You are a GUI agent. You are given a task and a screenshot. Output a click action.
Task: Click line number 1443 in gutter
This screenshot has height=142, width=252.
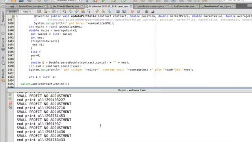tap(11, 41)
